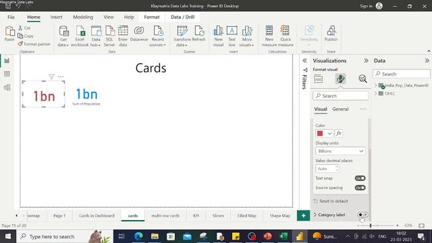Click the zoom slider handle
Screen dimensions: 432x243
click(x=371, y=225)
